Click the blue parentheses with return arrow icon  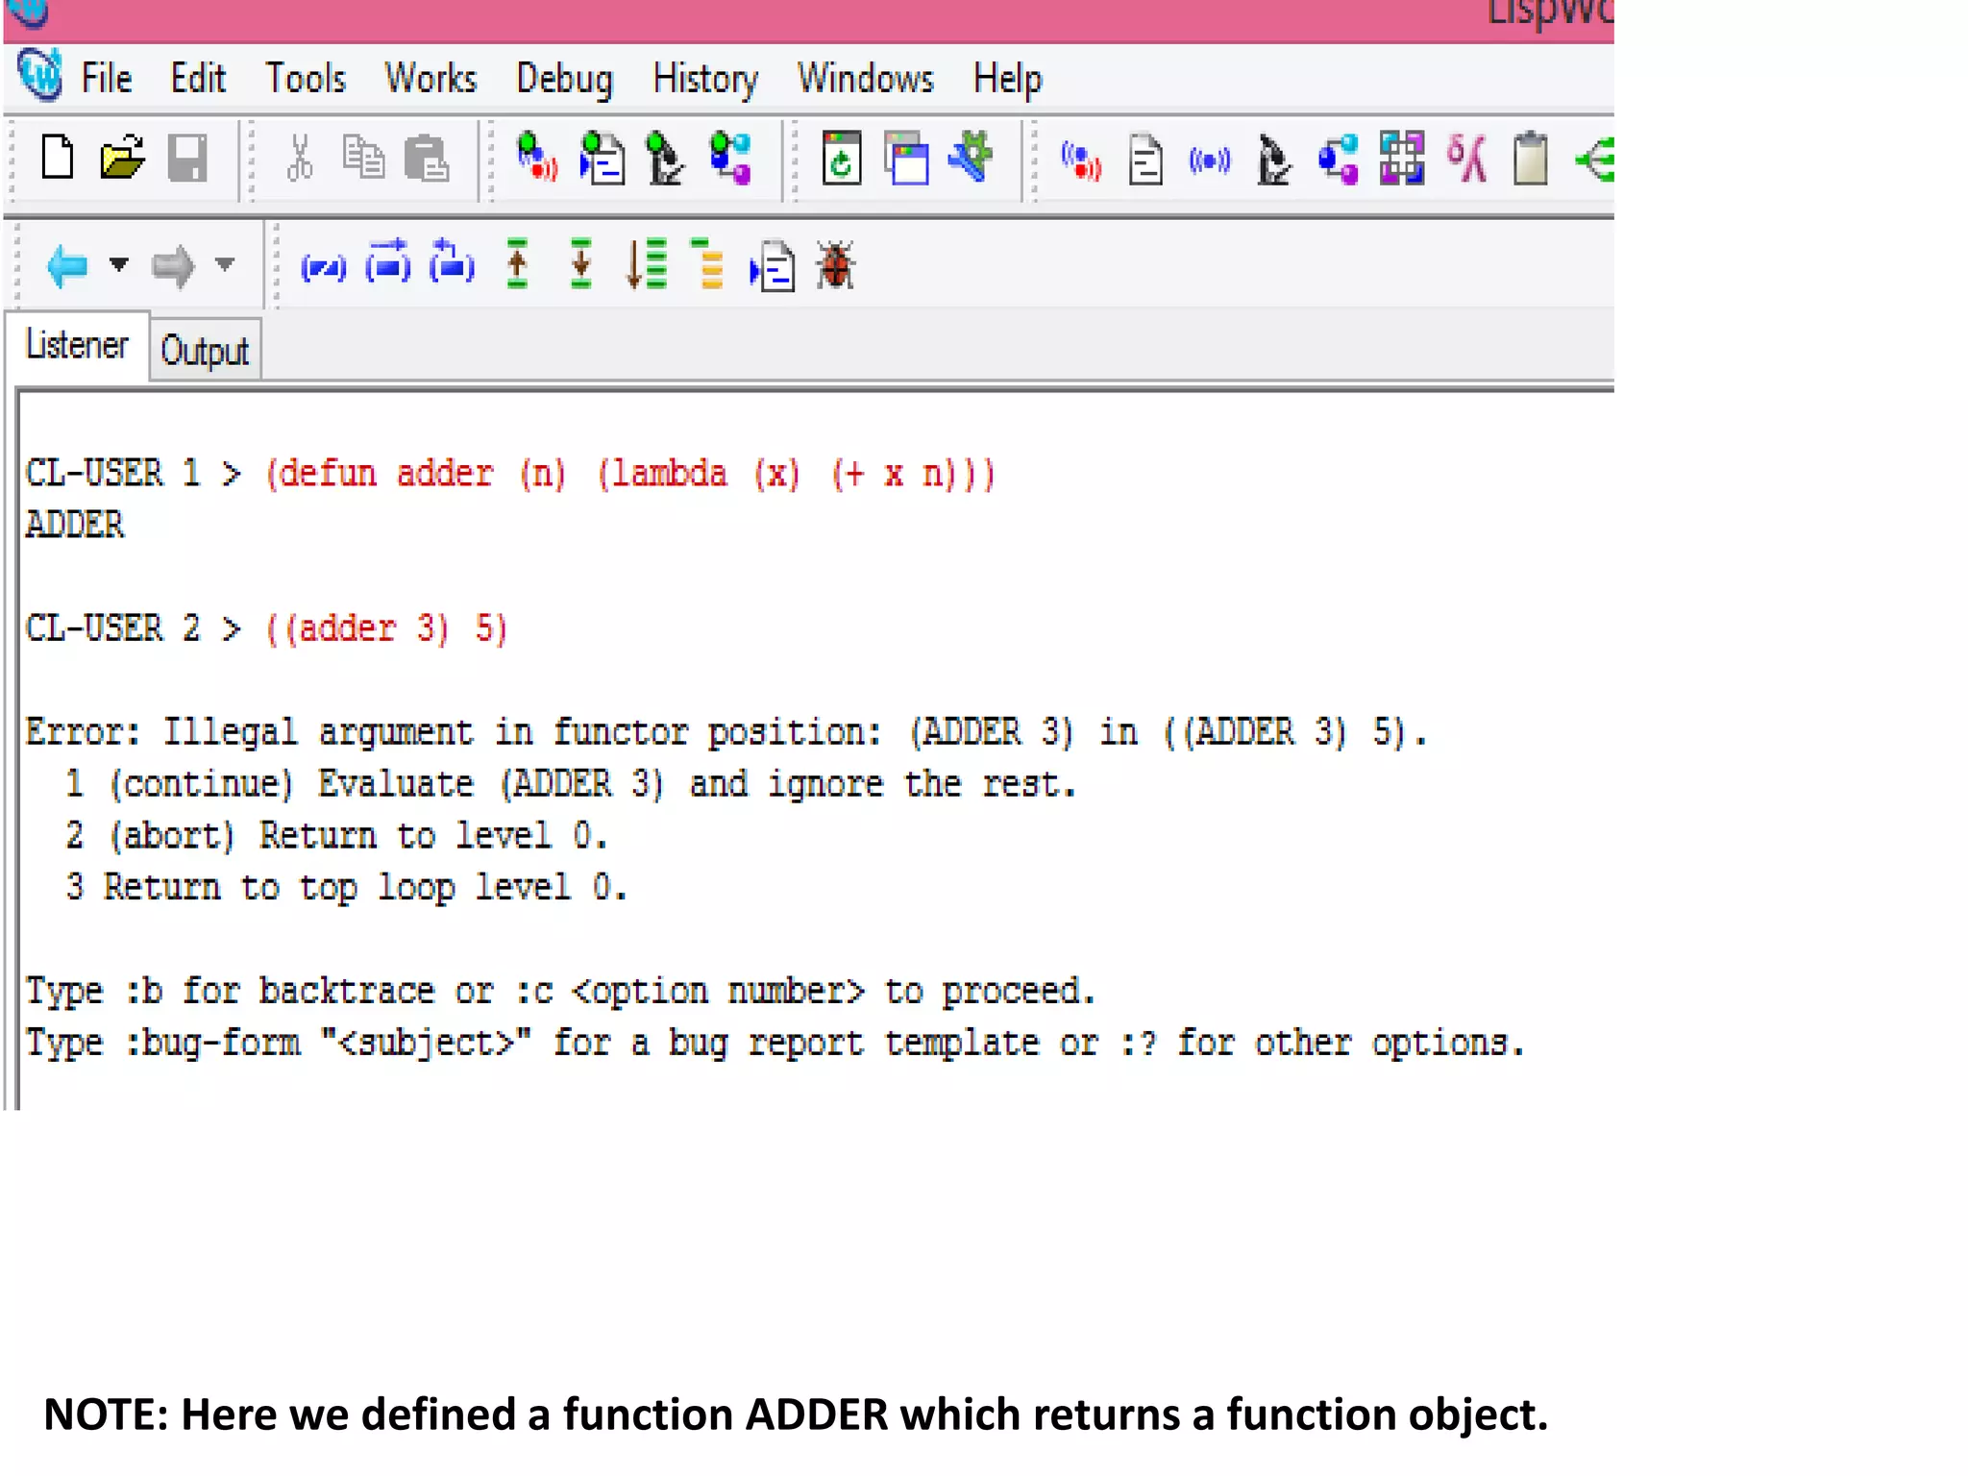coord(452,261)
